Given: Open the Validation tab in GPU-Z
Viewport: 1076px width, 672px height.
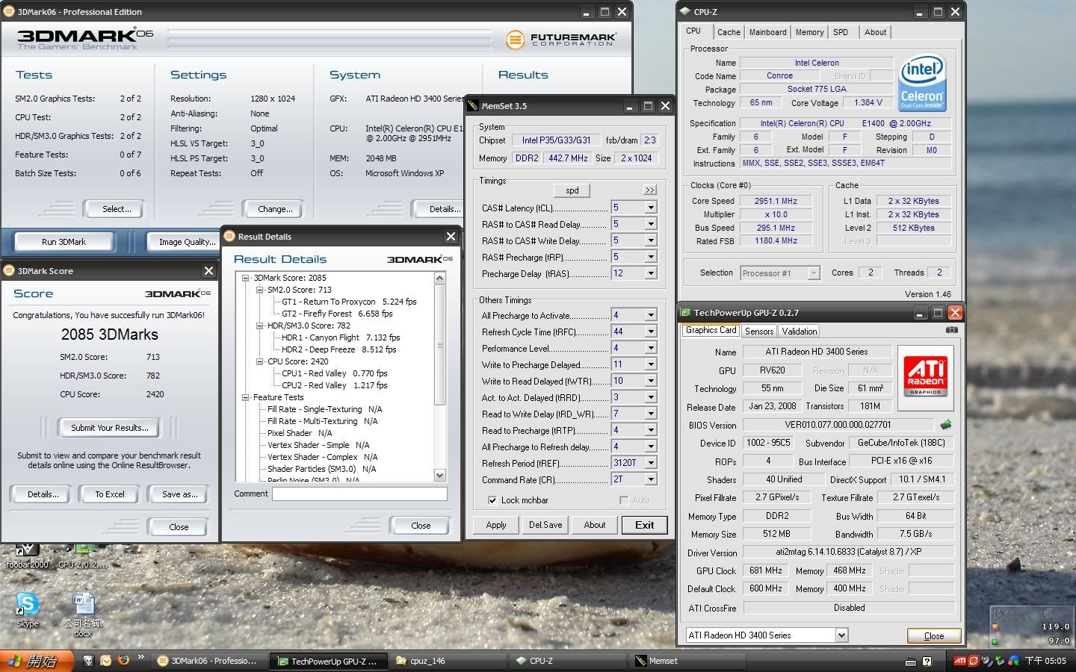Looking at the screenshot, I should pyautogui.click(x=800, y=331).
